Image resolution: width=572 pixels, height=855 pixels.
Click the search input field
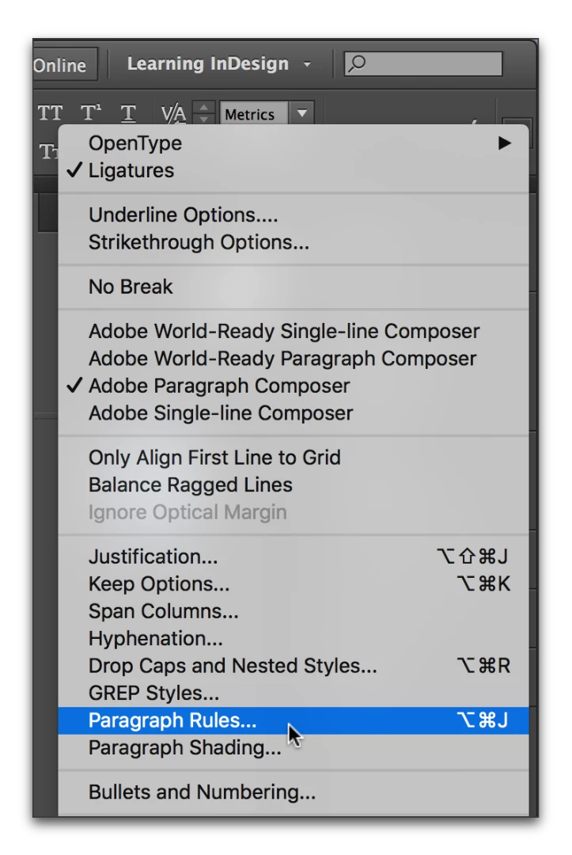(423, 64)
